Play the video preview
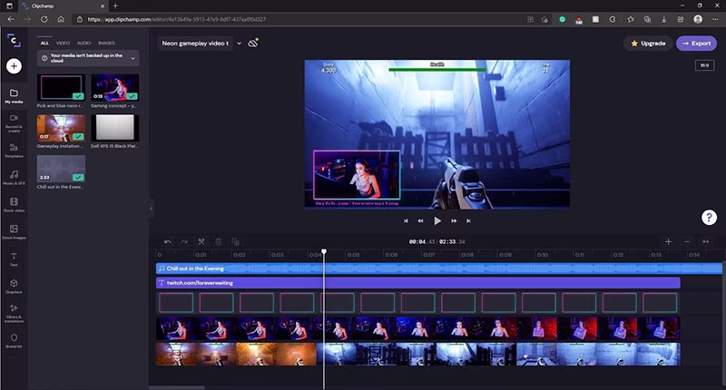726x390 pixels. point(437,220)
